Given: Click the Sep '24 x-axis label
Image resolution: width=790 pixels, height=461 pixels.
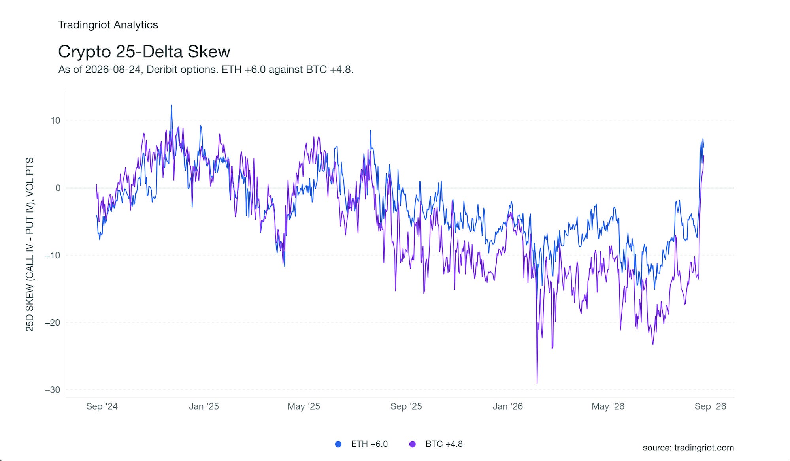Looking at the screenshot, I should (x=102, y=406).
